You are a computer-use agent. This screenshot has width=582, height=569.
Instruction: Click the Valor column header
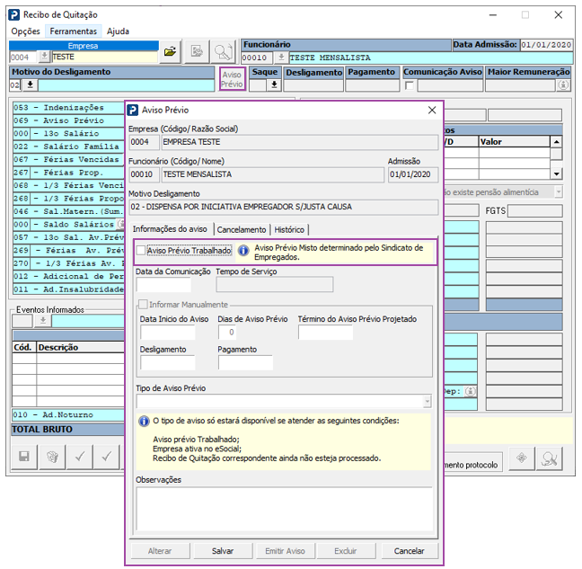[x=514, y=142]
